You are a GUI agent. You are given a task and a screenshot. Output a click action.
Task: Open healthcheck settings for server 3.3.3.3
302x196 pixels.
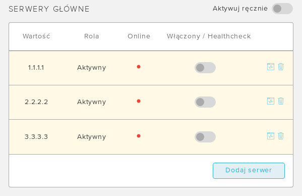271,136
